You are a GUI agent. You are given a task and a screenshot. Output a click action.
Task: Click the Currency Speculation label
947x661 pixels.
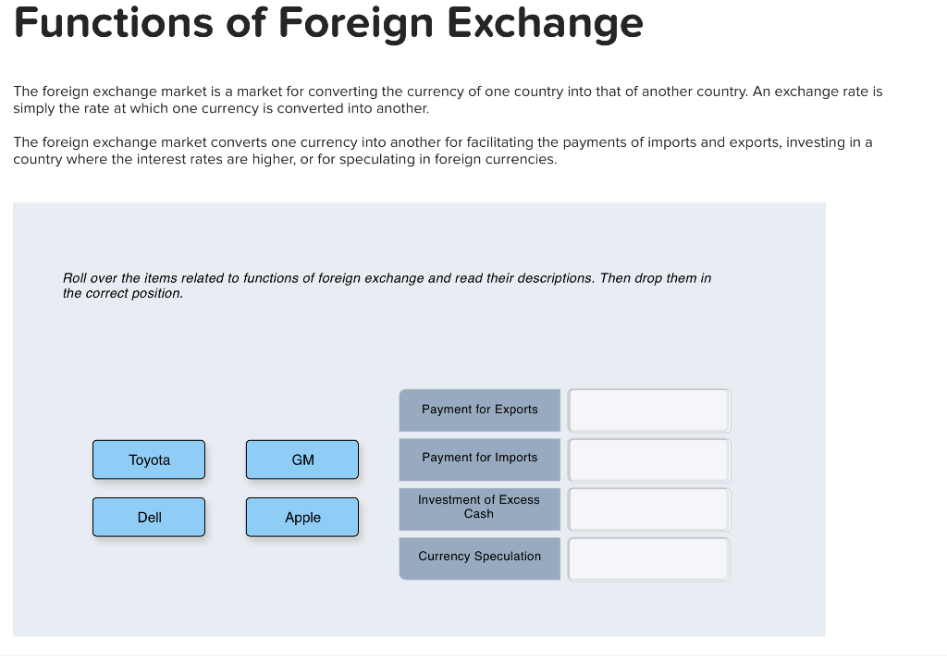point(479,557)
